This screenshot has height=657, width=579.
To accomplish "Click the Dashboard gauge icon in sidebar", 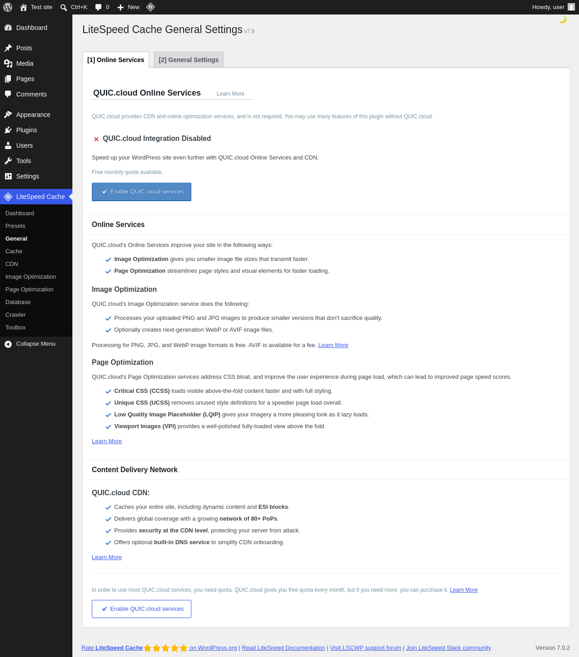I will tap(8, 28).
